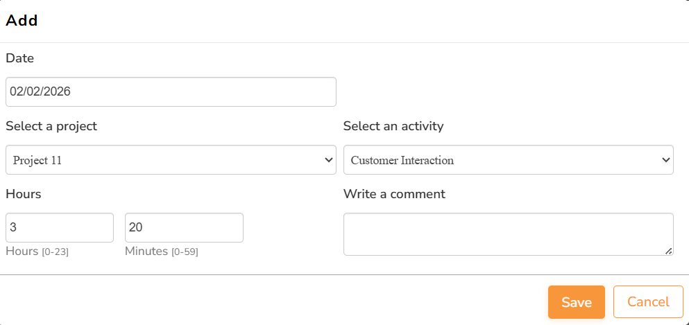Viewport: 689px width, 325px height.
Task: Click the comment box resize handle
Action: [x=669, y=251]
